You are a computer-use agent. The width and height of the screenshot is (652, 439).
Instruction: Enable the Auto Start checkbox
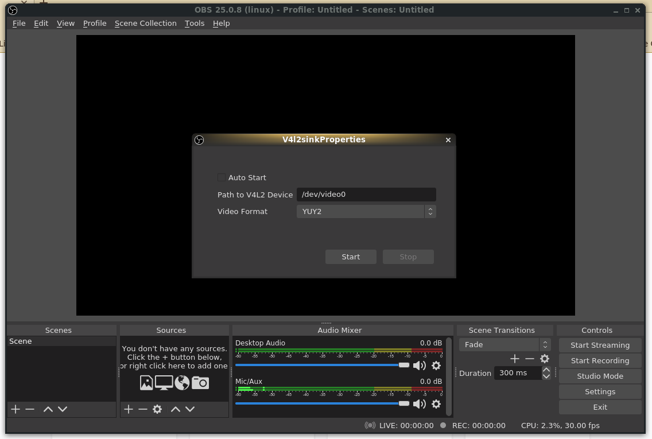[x=222, y=177]
